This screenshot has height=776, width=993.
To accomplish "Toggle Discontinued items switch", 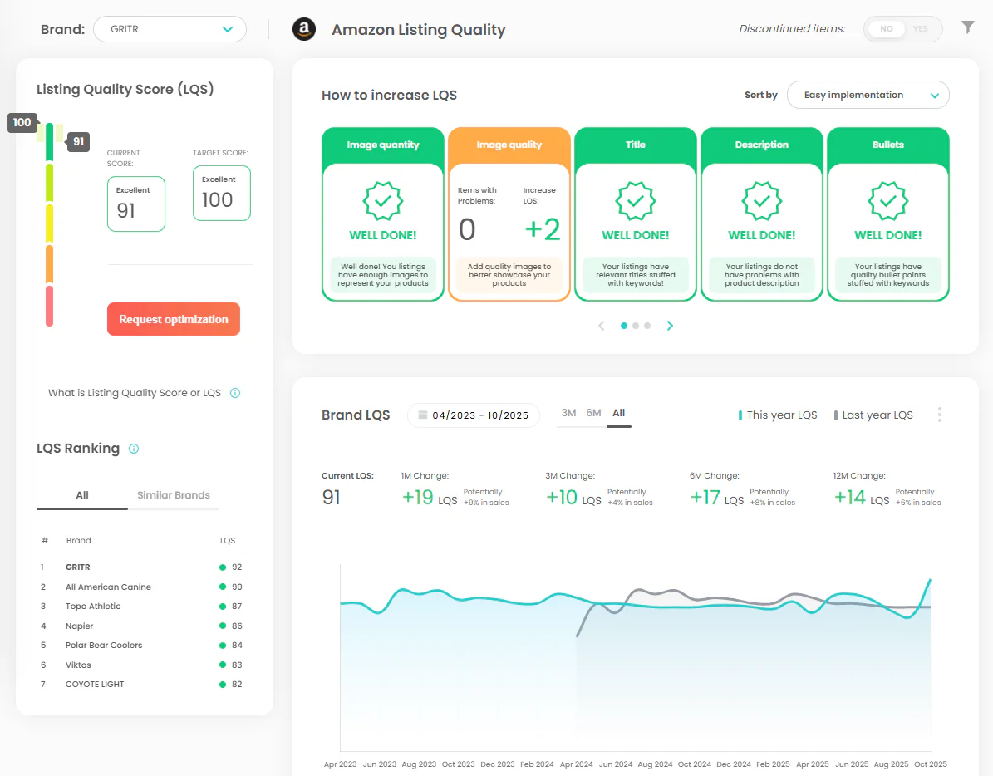I will pyautogui.click(x=902, y=29).
